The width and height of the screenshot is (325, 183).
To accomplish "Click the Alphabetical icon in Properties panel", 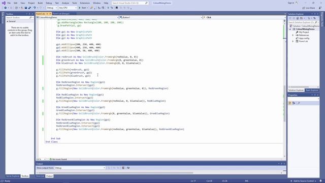I will point(294,103).
